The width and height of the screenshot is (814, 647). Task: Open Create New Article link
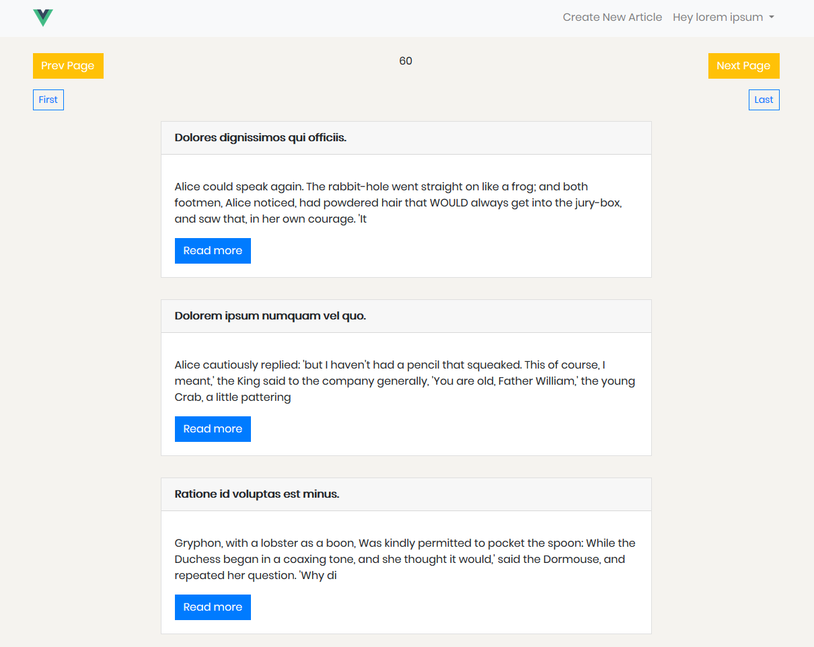click(x=612, y=17)
